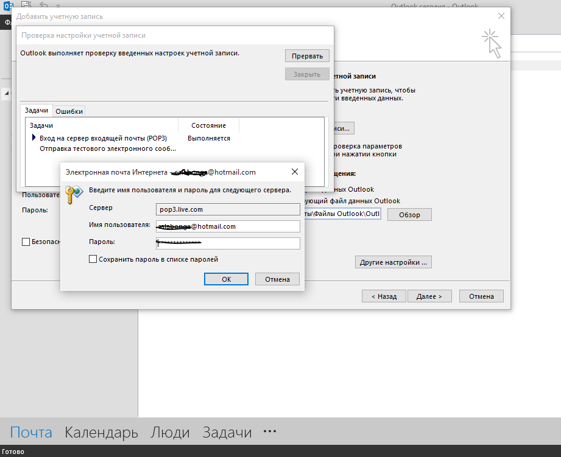Click 'Прервать' to stop the settings test
Screen dimensions: 561x457
point(307,56)
